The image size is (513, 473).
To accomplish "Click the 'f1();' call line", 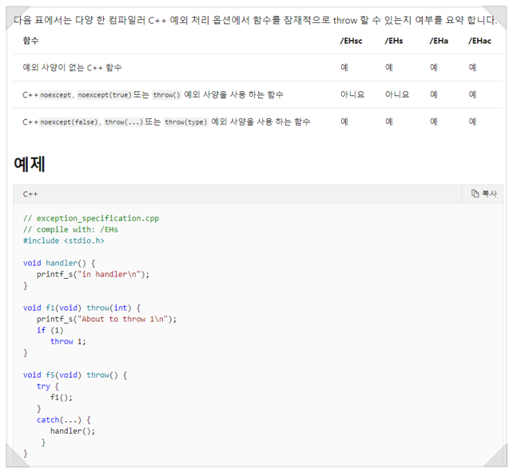I will [61, 398].
